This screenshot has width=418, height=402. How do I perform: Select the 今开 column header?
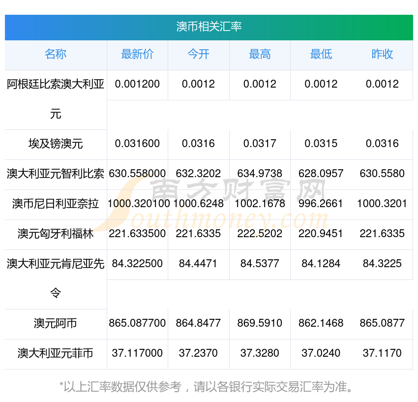(198, 54)
